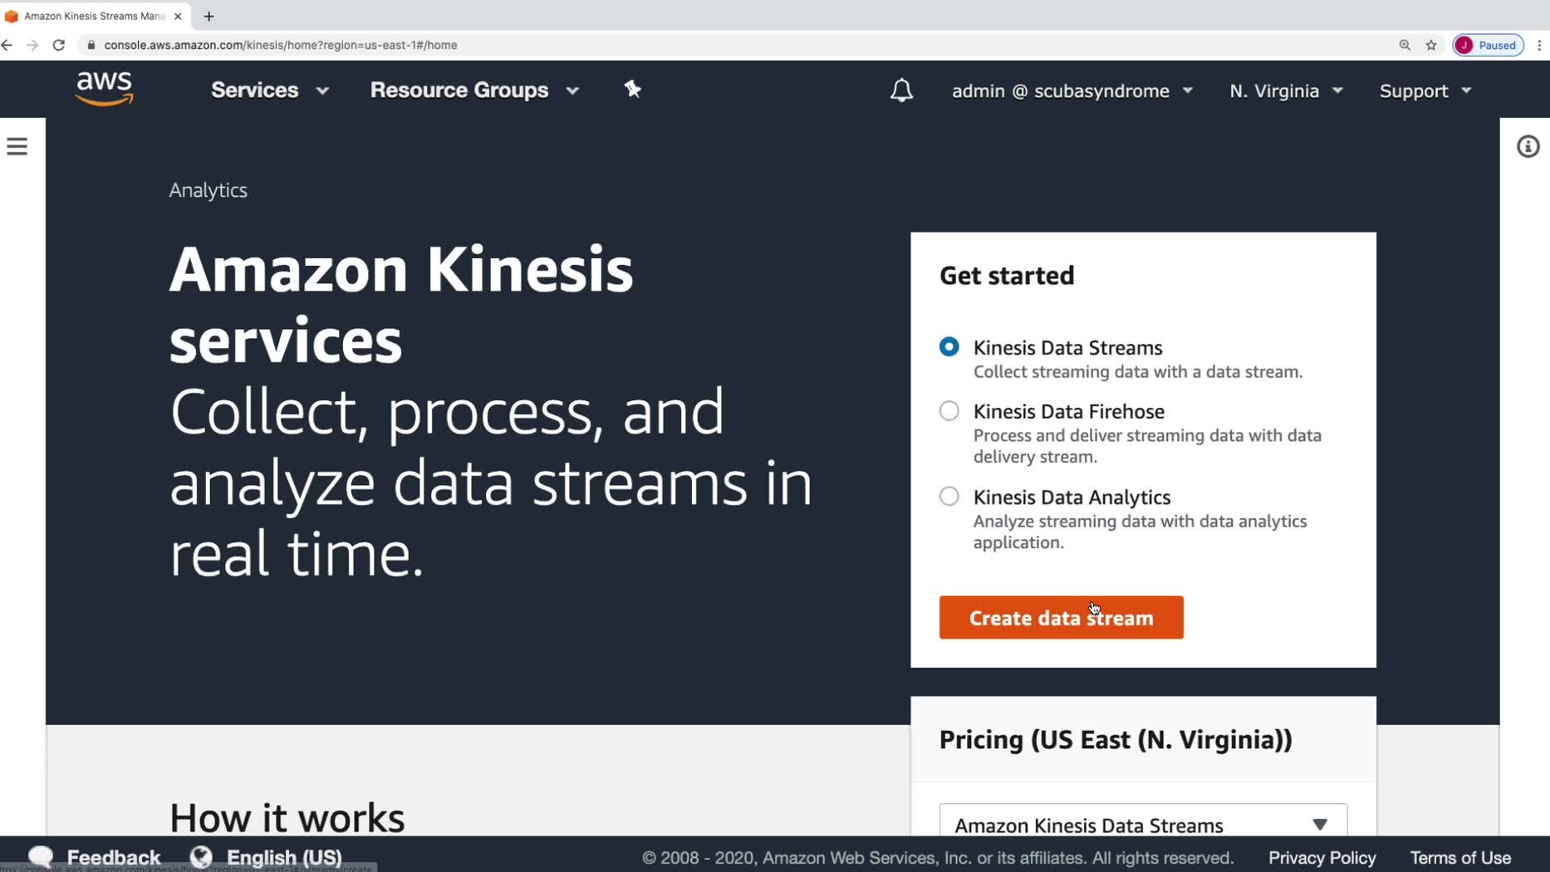Close the Amazon Kinesis Streams tab
Viewport: 1550px width, 872px height.
coord(178,16)
